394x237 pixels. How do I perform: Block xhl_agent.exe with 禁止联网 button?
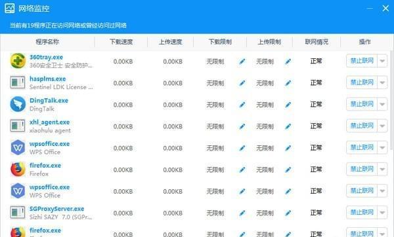362,126
